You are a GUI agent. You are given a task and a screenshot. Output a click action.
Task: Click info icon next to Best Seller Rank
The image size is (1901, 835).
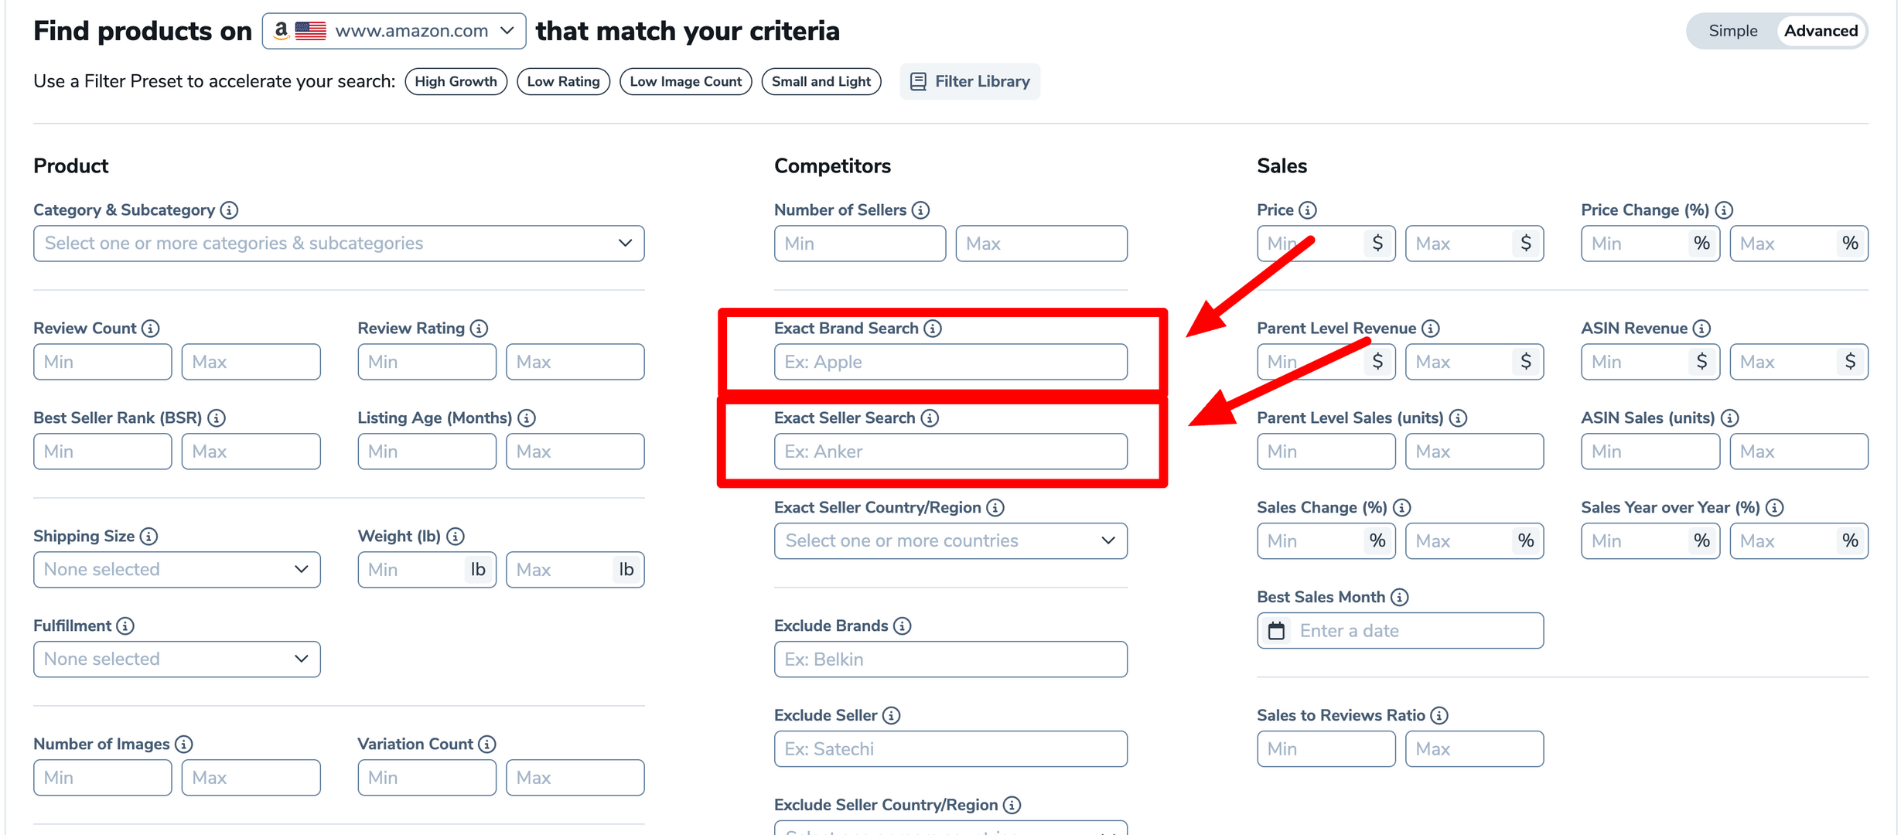[217, 418]
